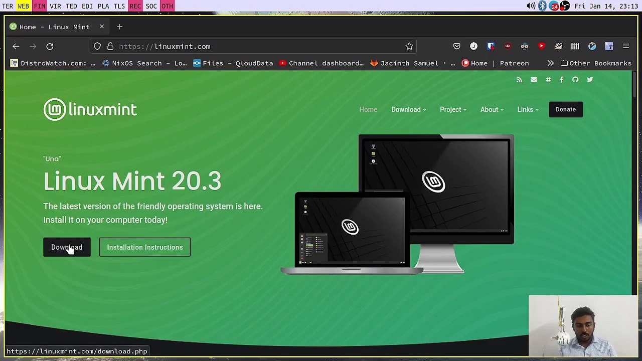Click the Donate button
642x361 pixels.
click(x=566, y=109)
